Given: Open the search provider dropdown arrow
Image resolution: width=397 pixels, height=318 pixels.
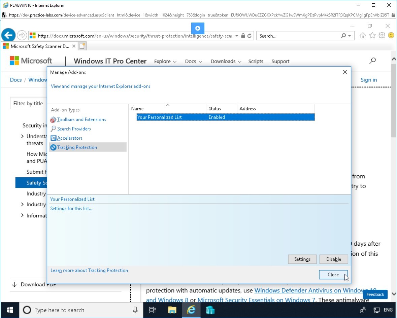Looking at the screenshot, I should pos(350,36).
